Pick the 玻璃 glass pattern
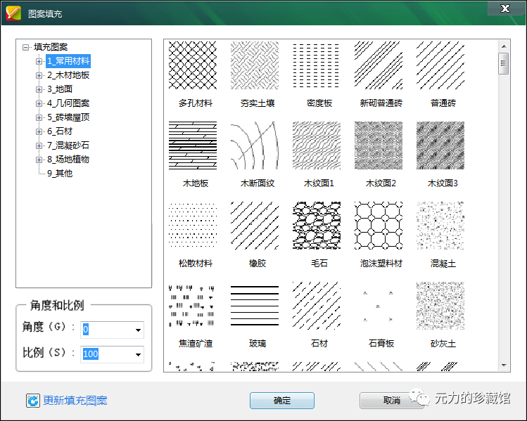The height and width of the screenshot is (421, 527). (x=255, y=306)
